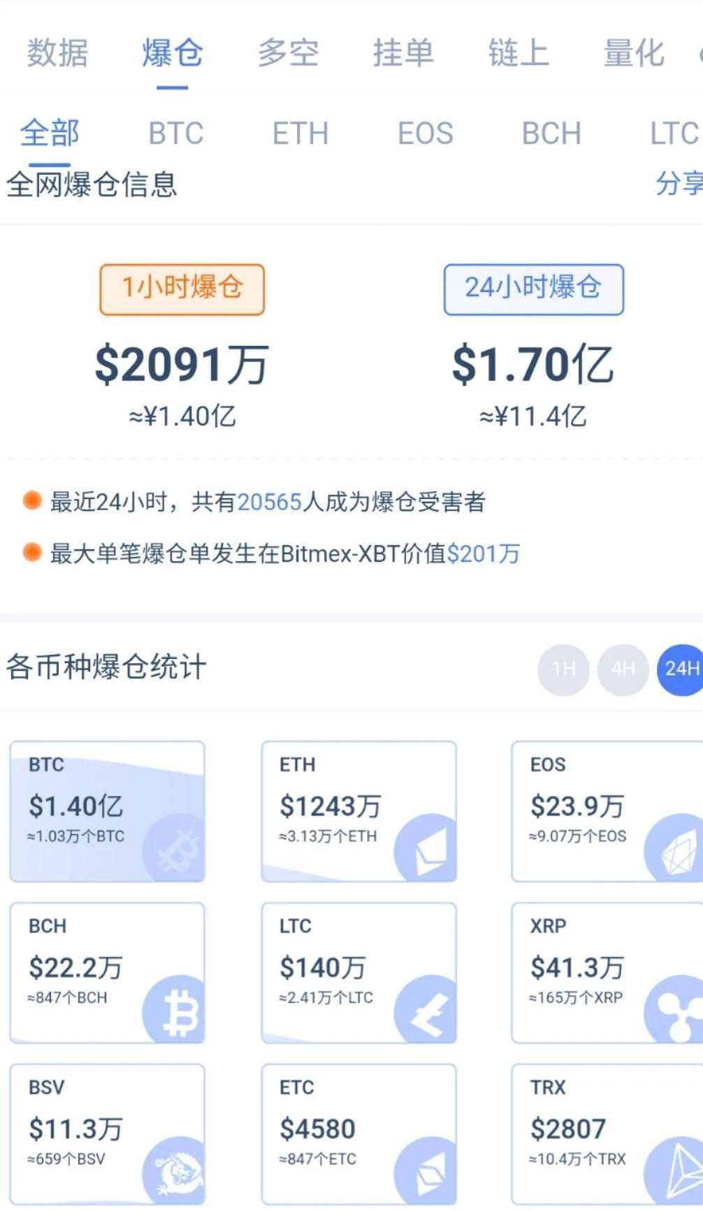
Task: Select the ETH coin filter tab
Action: (300, 133)
